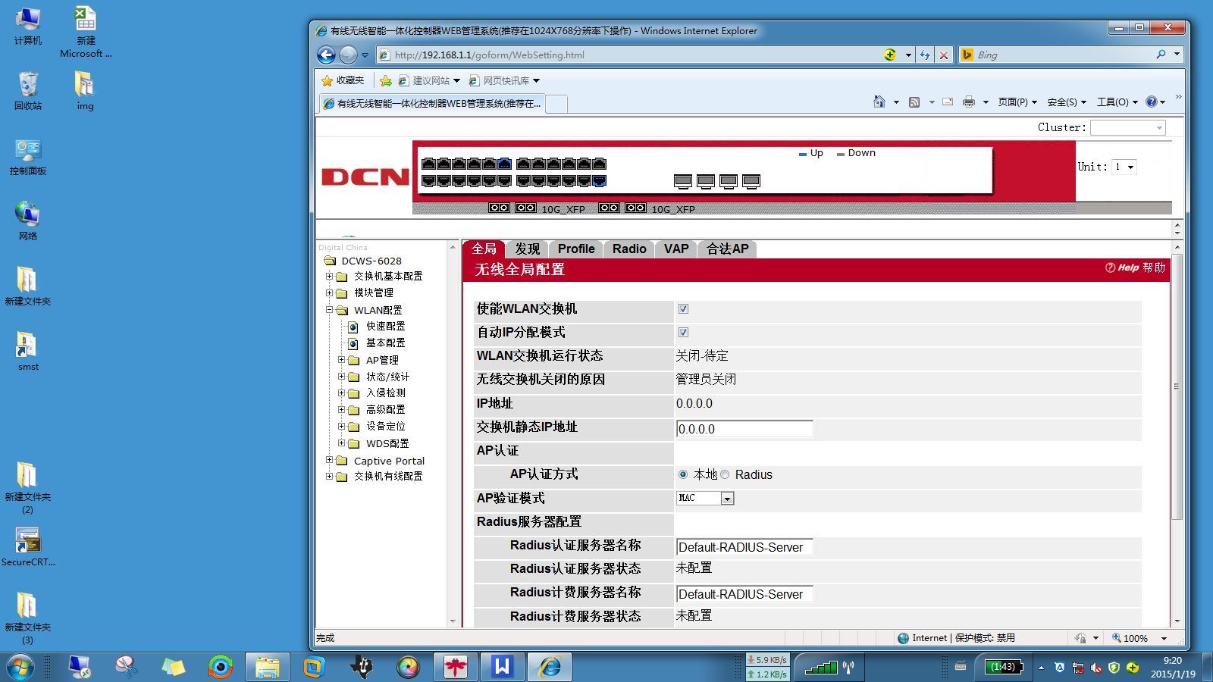This screenshot has height=682, width=1213.
Task: Switch to the VAP tab
Action: coord(676,249)
